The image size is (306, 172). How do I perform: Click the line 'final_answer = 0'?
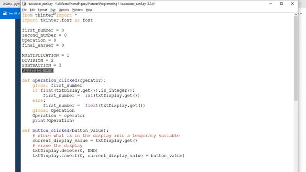coord(43,45)
